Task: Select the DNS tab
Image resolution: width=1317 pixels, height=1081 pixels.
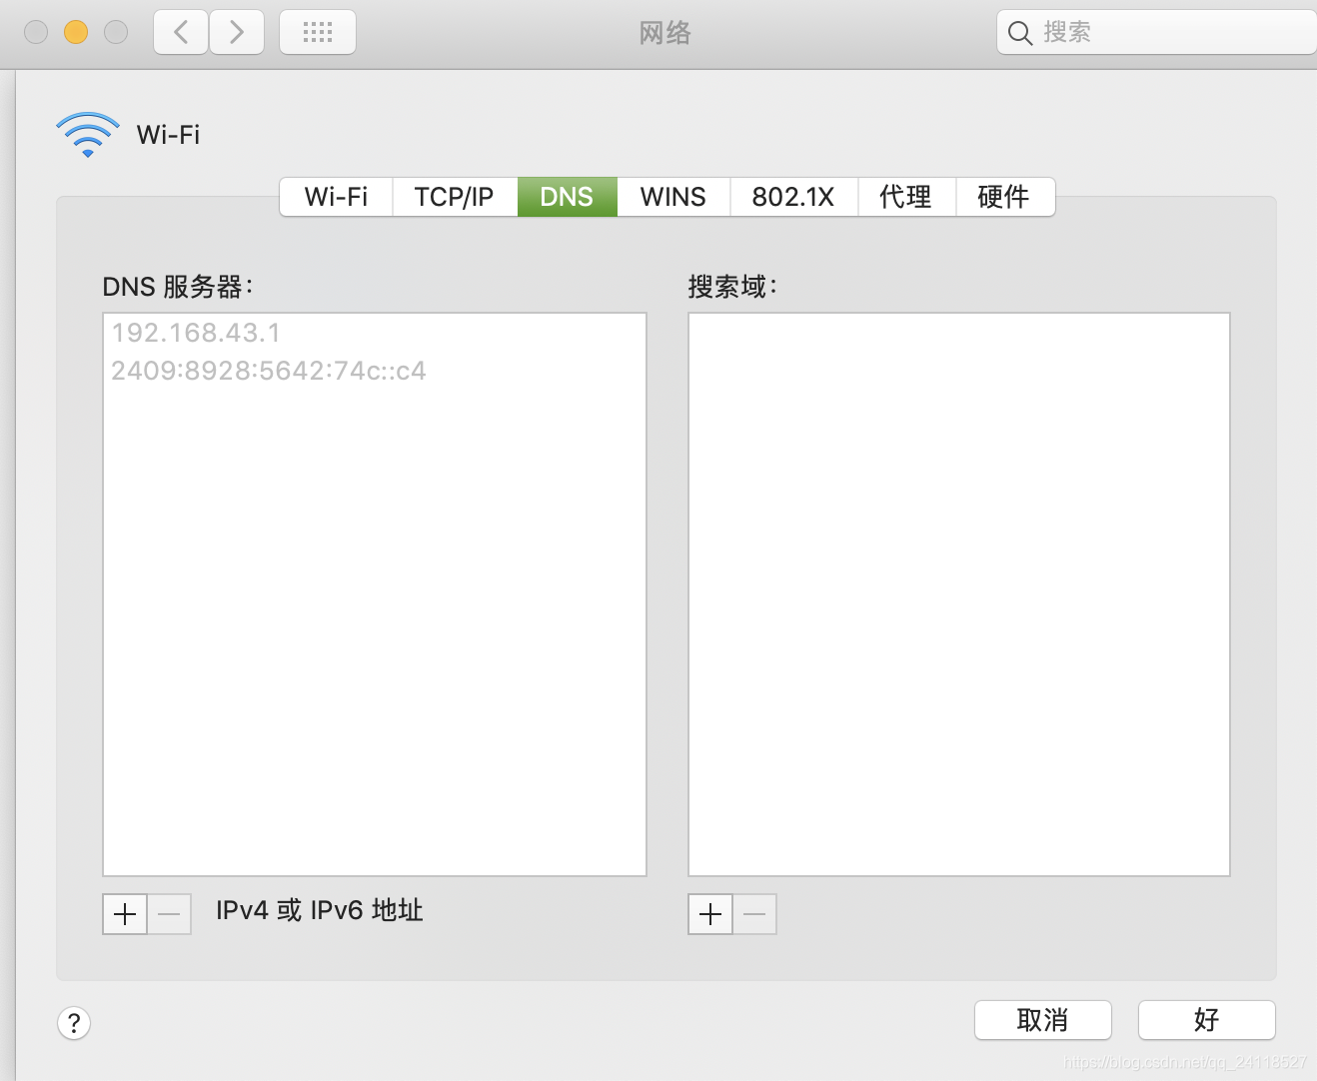Action: (x=567, y=197)
